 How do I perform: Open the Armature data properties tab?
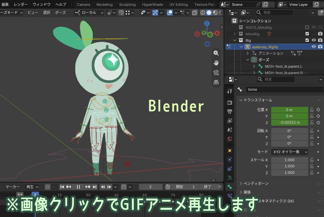[230, 178]
